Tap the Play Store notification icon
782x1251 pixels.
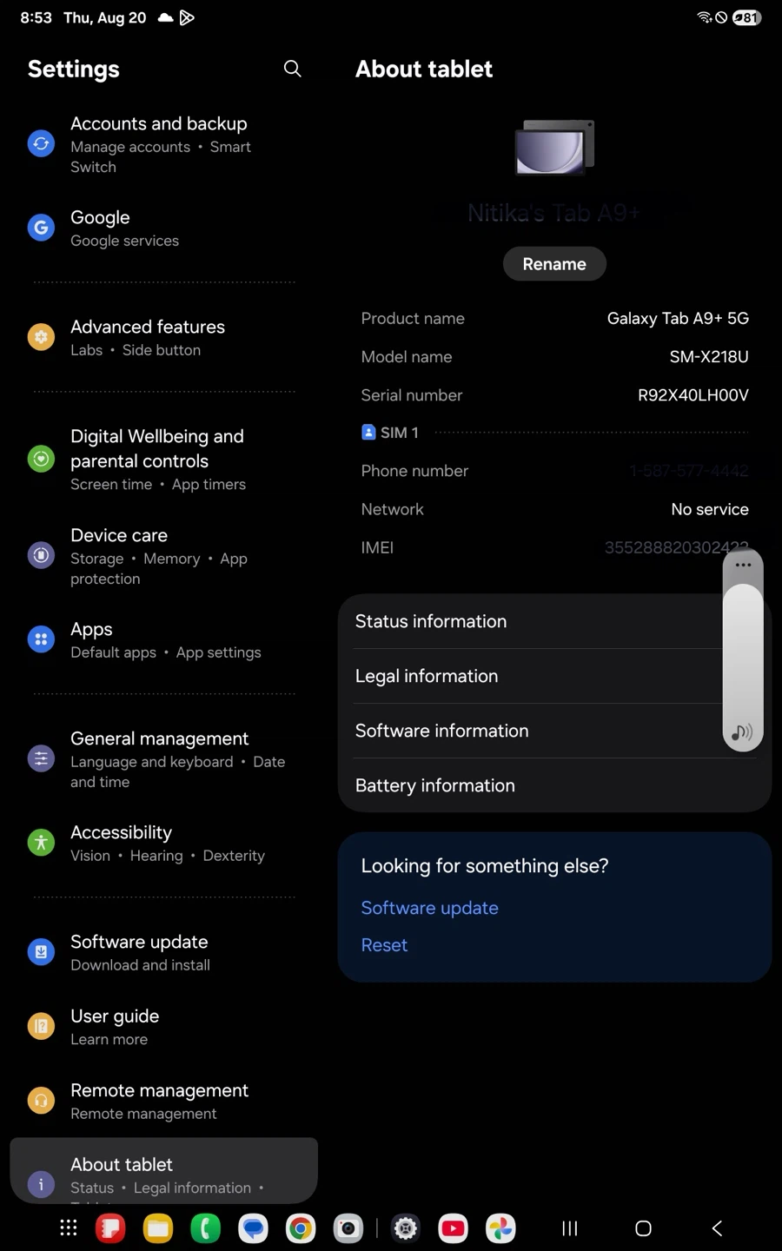(187, 17)
